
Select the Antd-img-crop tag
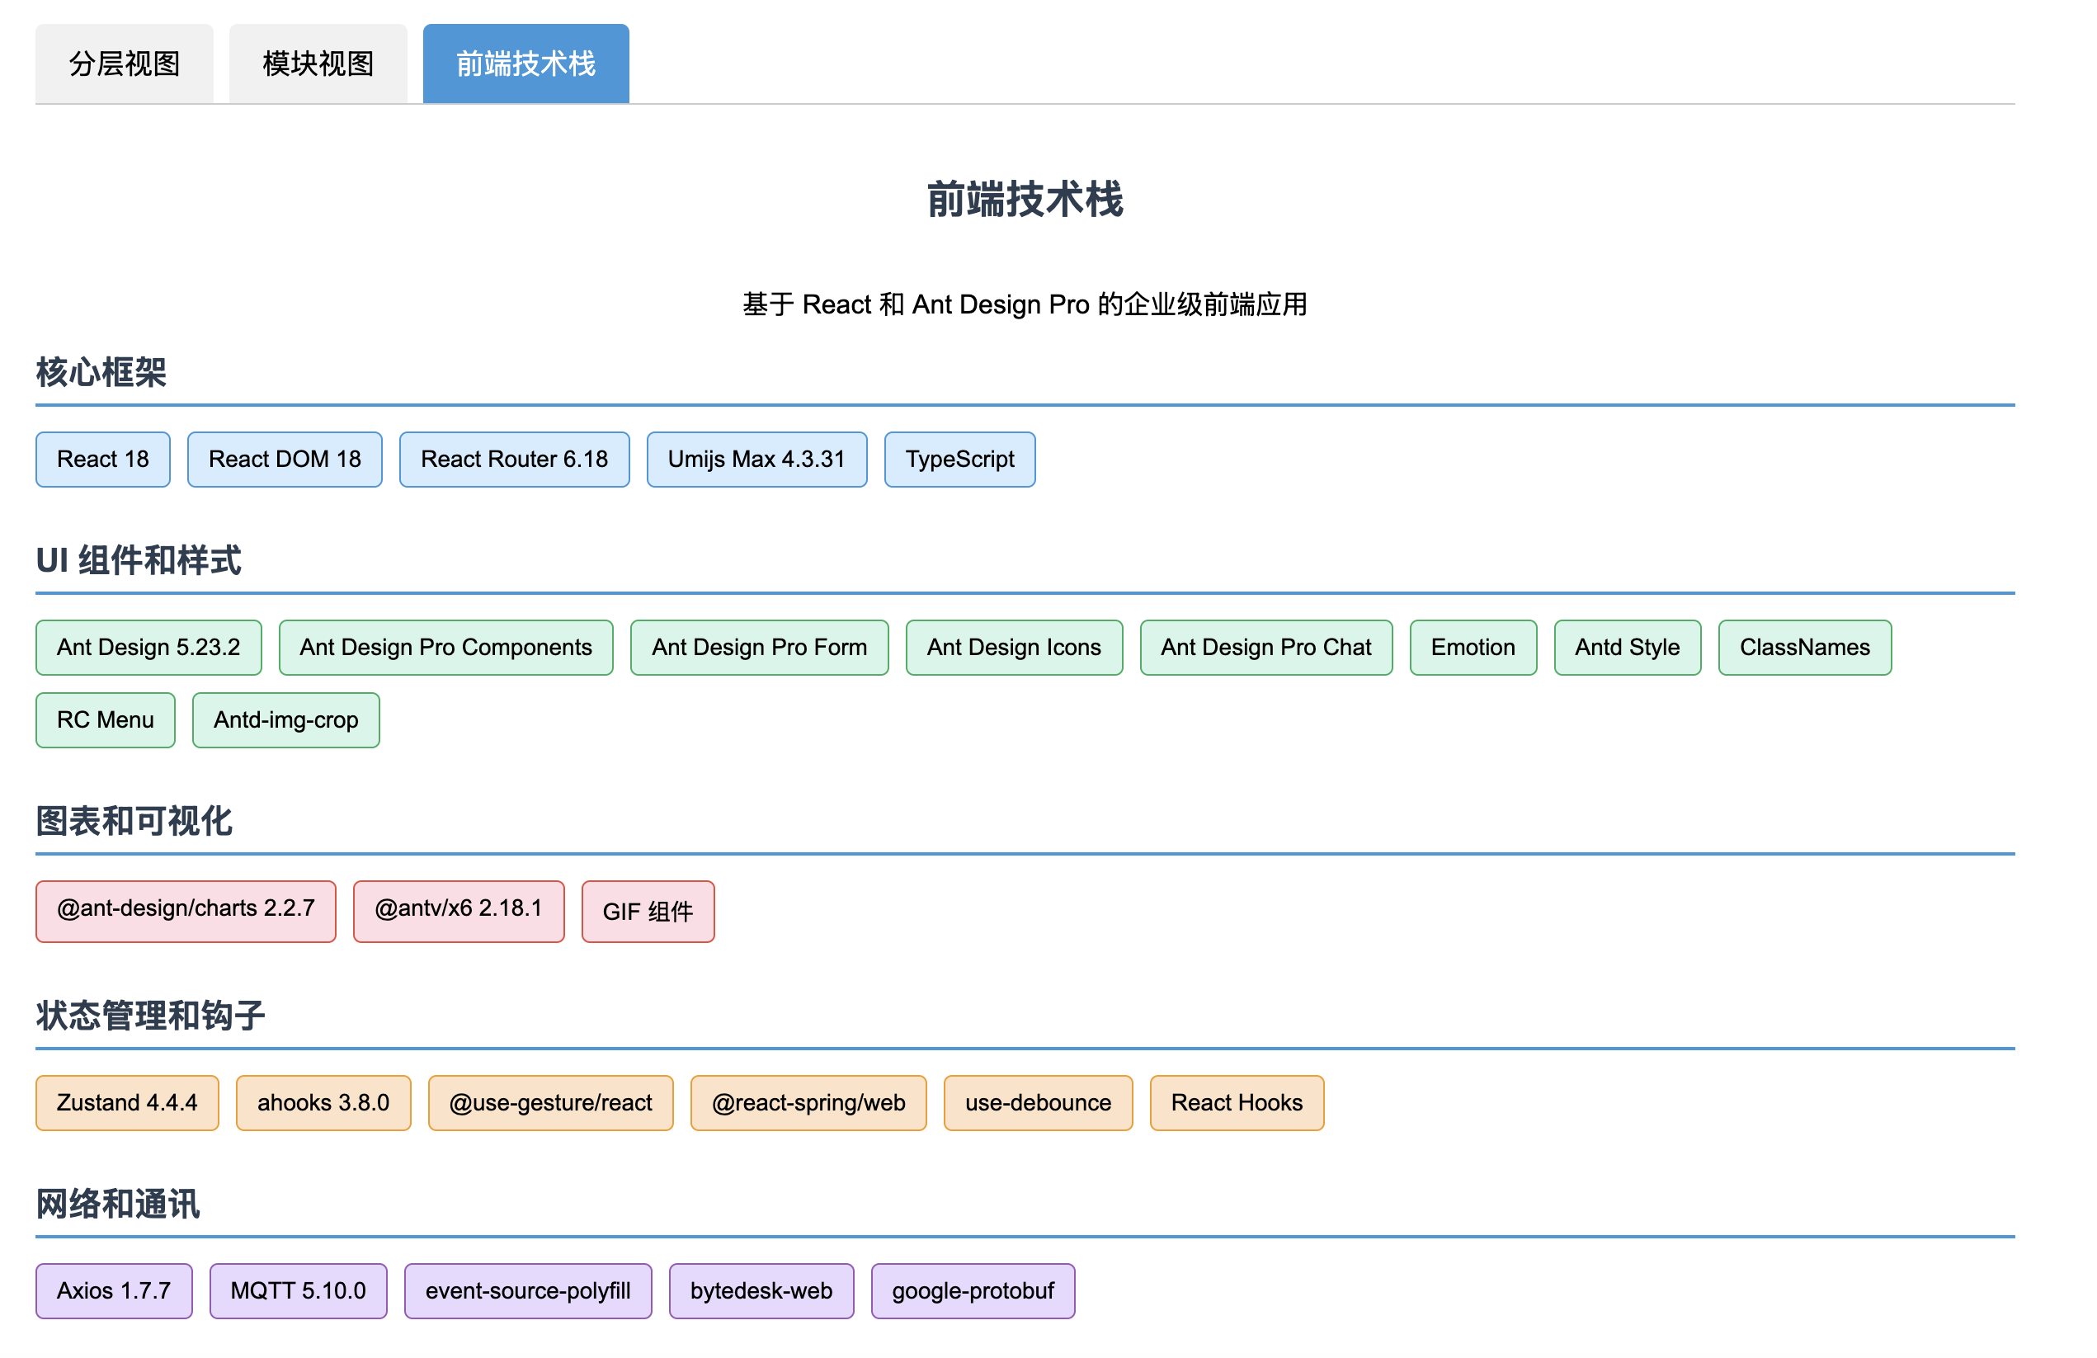pos(285,720)
